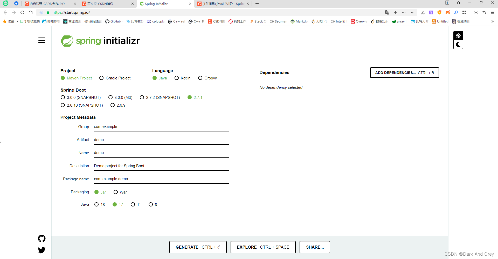Select Gradle Project radio option
Screen dimensions: 498x259
tap(115, 78)
